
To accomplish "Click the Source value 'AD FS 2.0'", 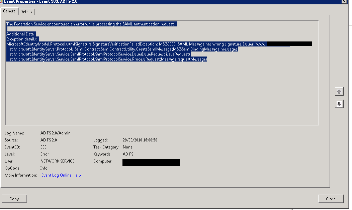I will (49, 140).
